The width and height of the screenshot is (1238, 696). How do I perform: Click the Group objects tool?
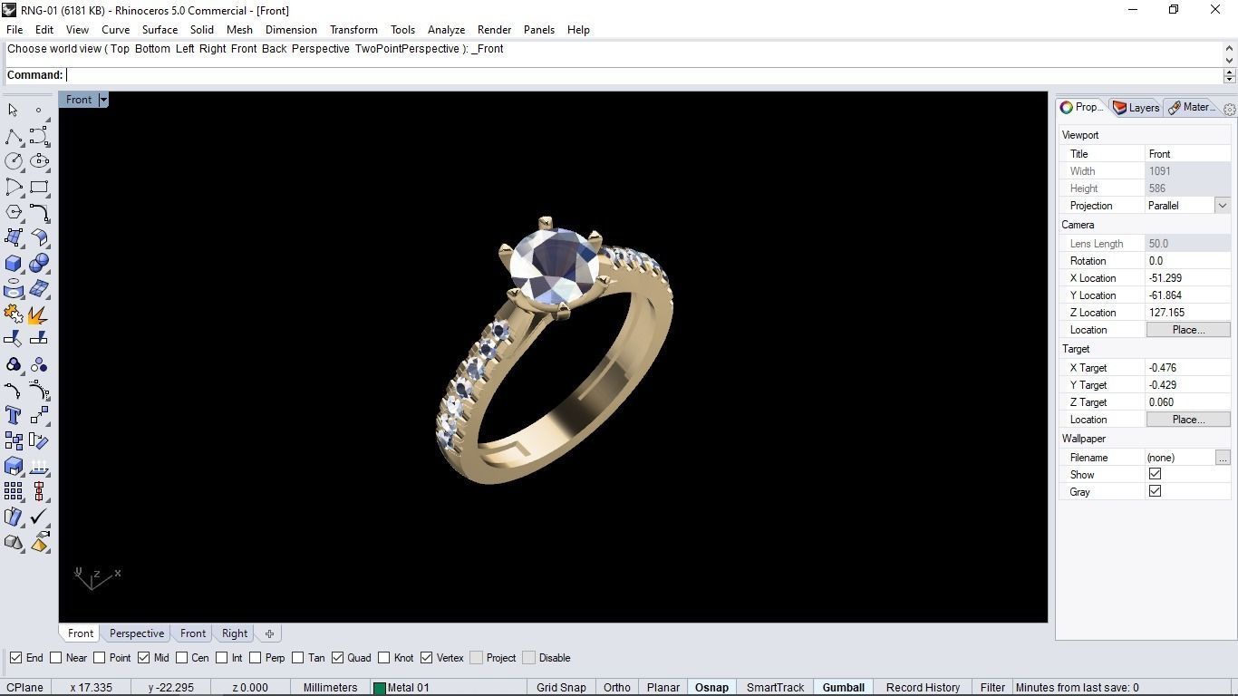pos(13,364)
